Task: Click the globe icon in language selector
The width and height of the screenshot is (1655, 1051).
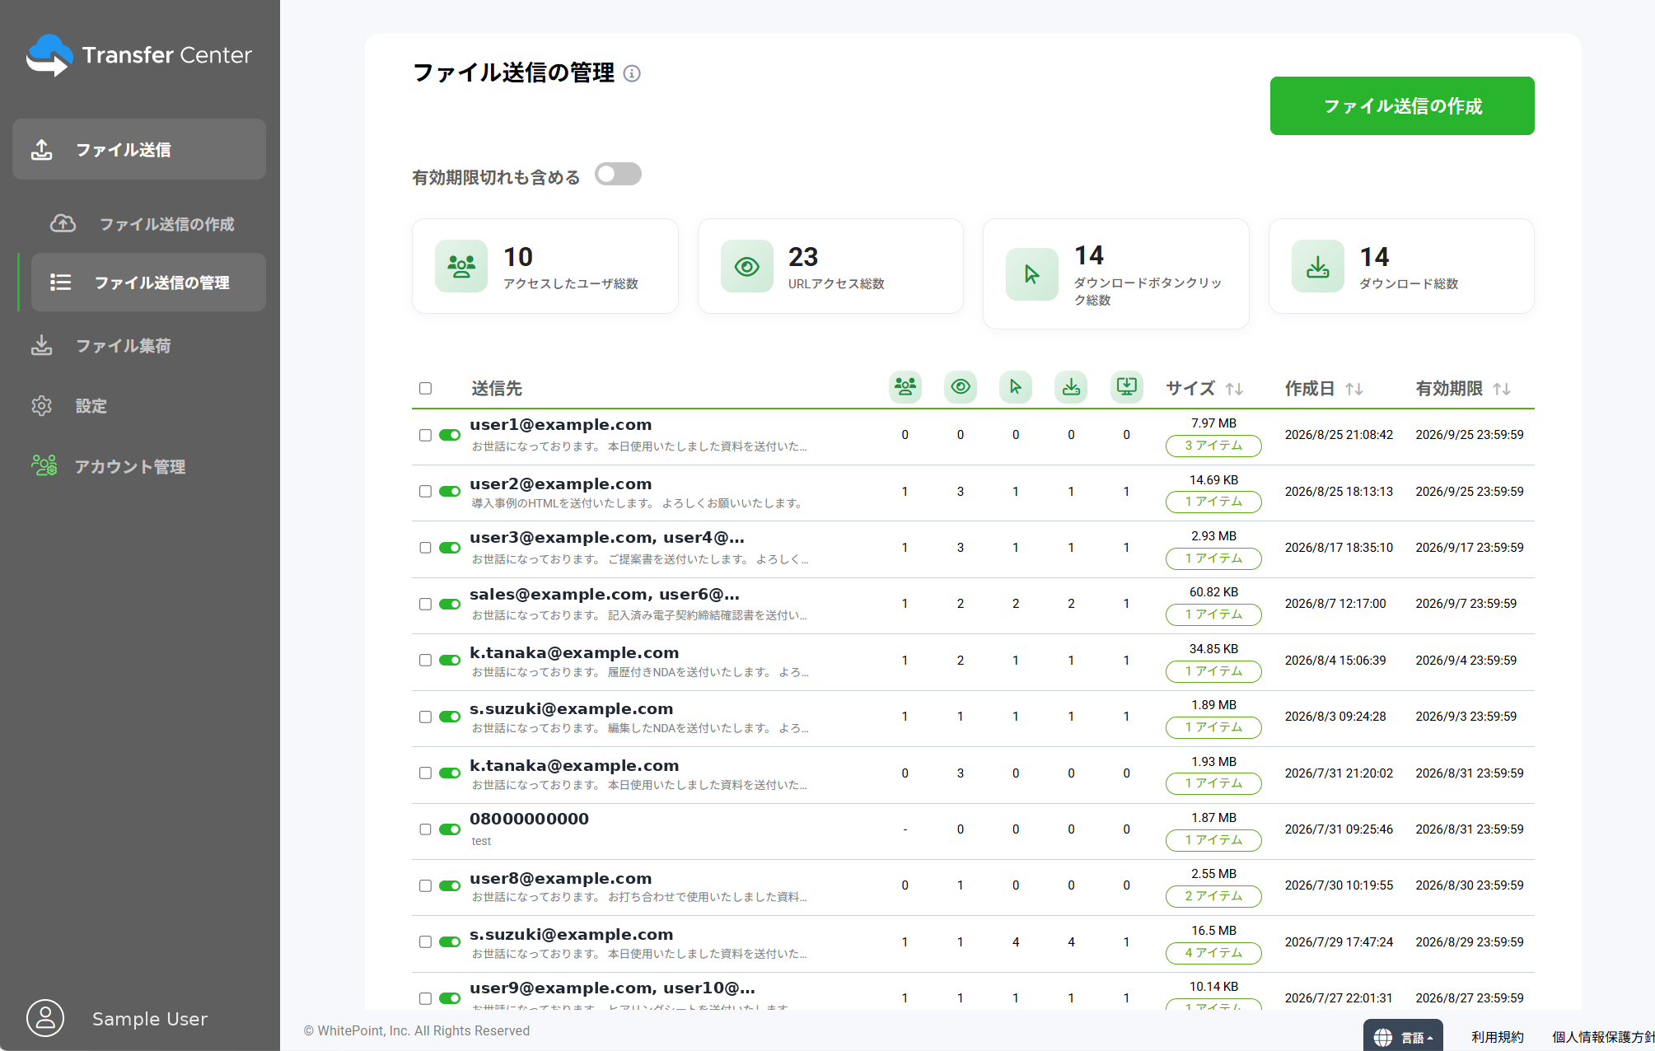Action: [x=1383, y=1038]
